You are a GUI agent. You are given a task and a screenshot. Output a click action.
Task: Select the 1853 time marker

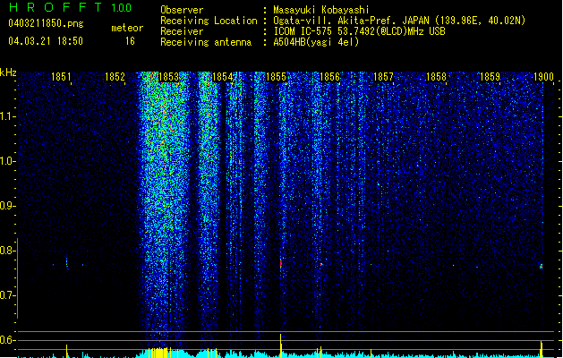coord(168,77)
